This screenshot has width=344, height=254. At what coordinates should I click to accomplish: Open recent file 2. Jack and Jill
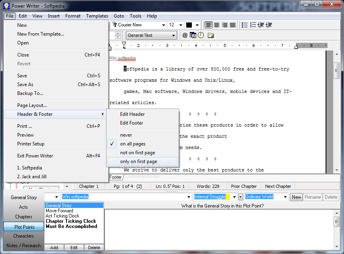click(x=32, y=177)
